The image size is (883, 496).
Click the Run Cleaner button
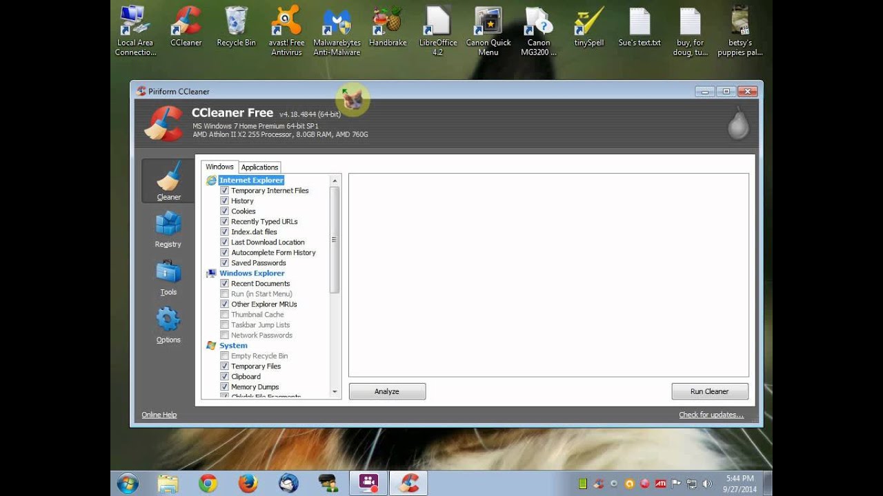coord(710,391)
